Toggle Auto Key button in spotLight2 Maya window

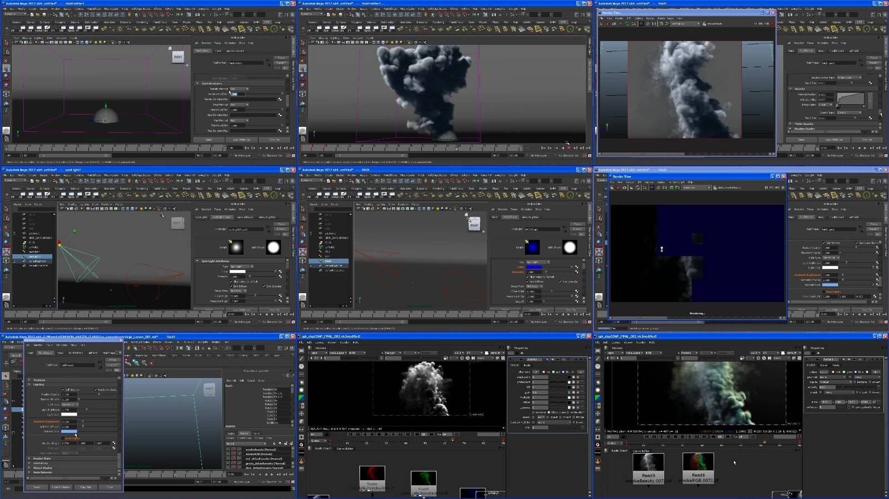click(288, 322)
